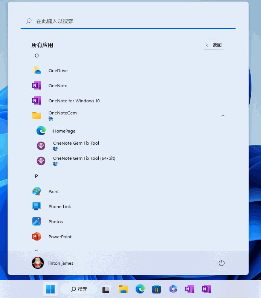Click the OneNoteGem folder name text
Image resolution: width=261 pixels, height=298 pixels.
(63, 113)
